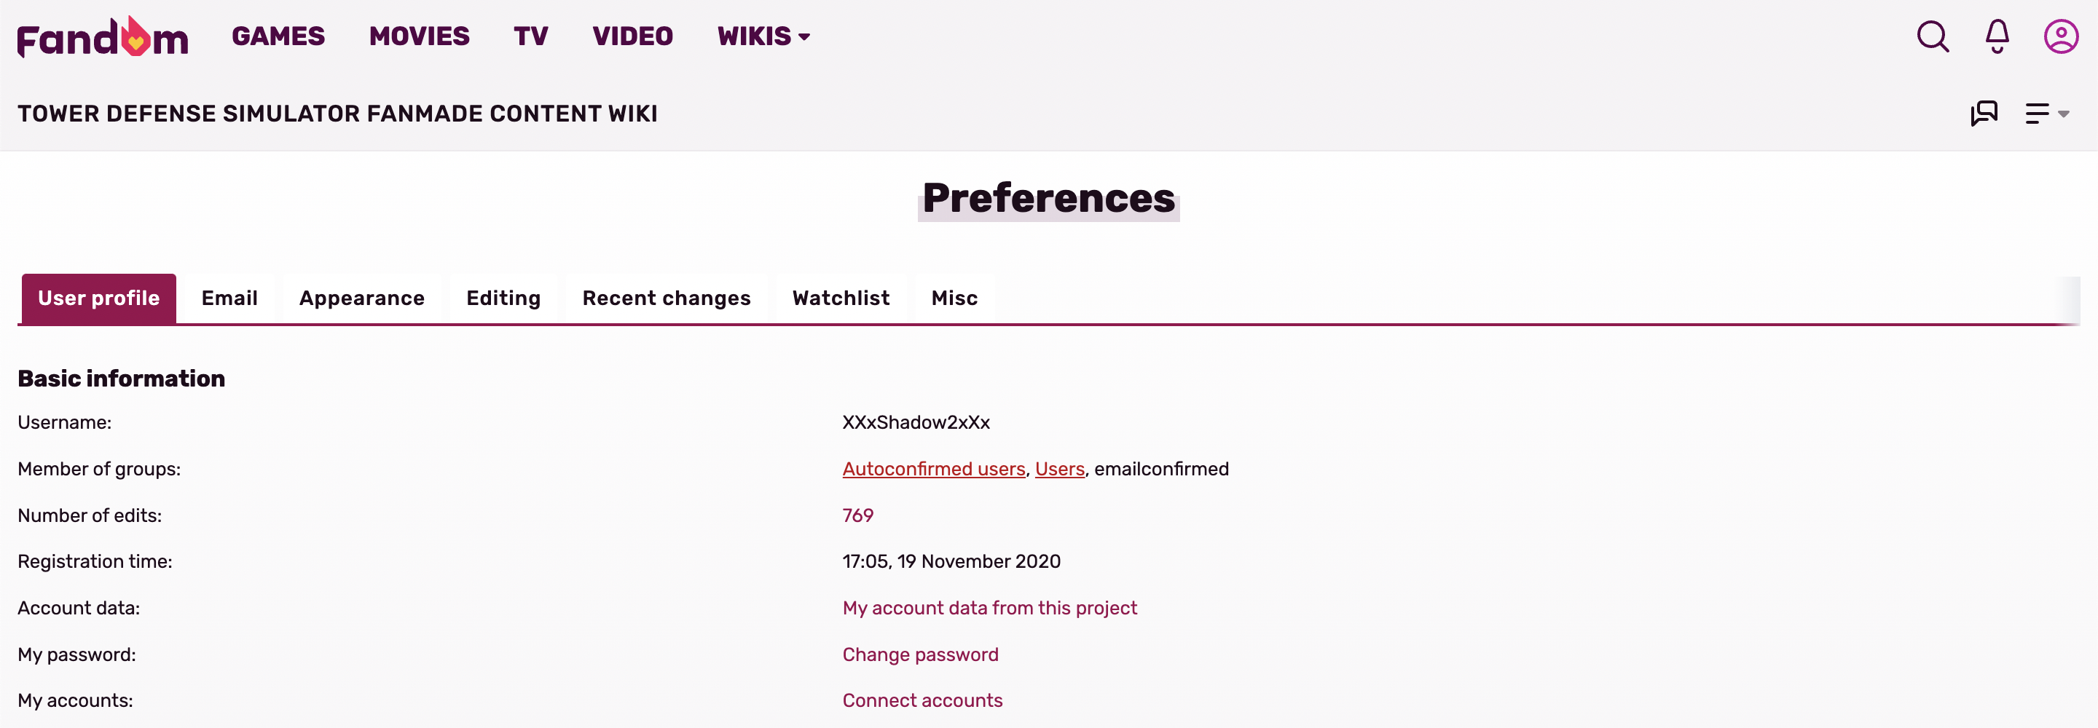The image size is (2098, 728).
Task: Open the wiki Discuss speech-bubble icon
Action: (1983, 113)
